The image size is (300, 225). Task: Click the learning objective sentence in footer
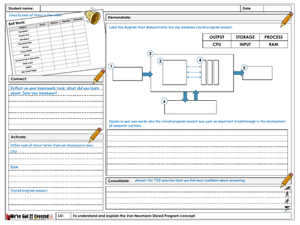tap(134, 216)
